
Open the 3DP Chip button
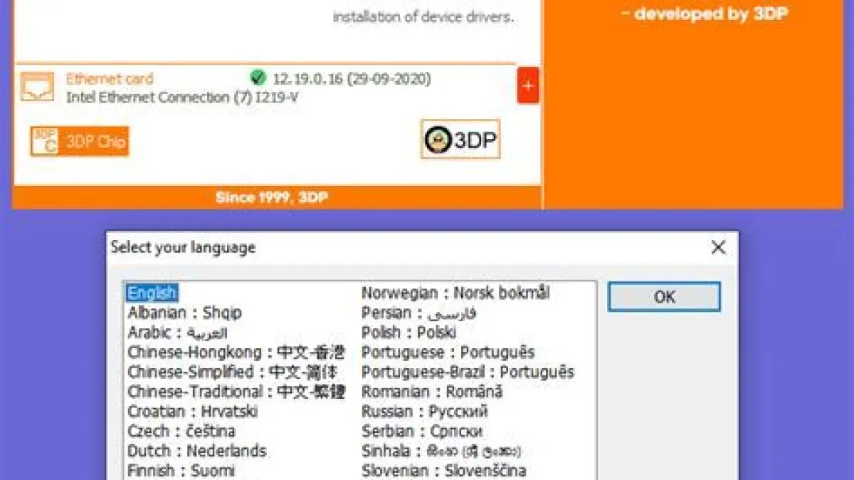pos(80,141)
